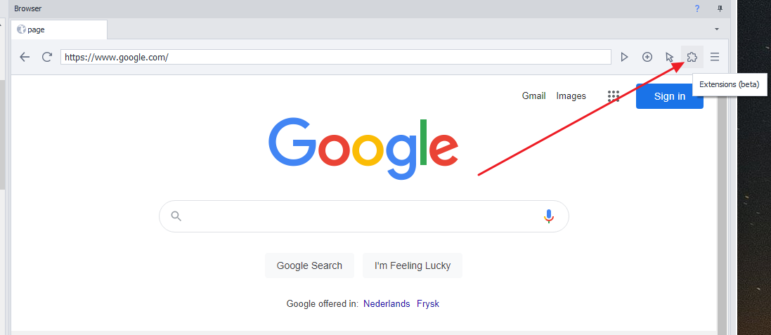Click the blue question mark help icon

(697, 8)
